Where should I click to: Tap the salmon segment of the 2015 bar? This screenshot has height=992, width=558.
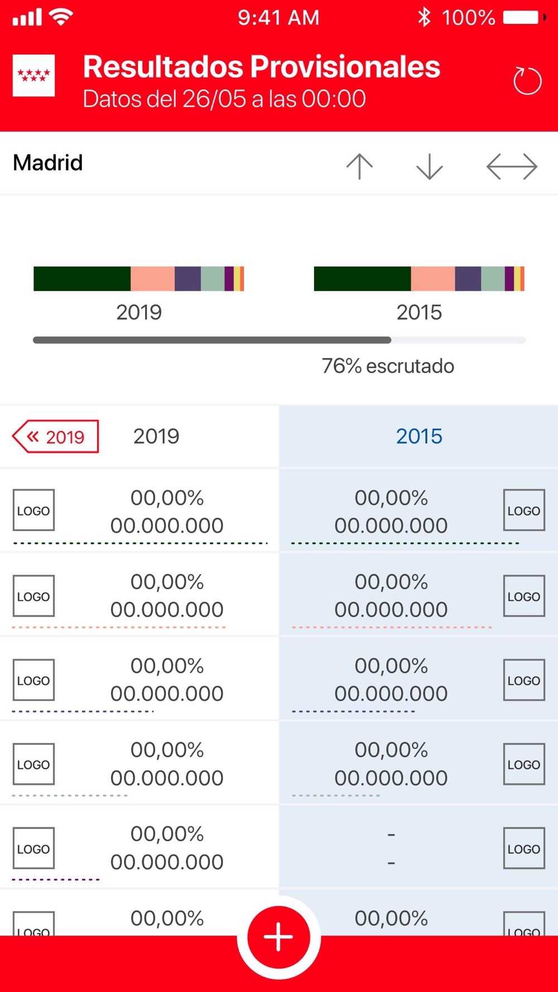(x=433, y=278)
